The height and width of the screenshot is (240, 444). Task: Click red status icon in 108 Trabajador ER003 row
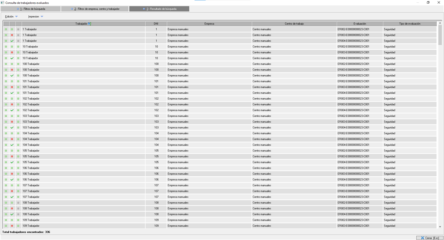[12, 209]
